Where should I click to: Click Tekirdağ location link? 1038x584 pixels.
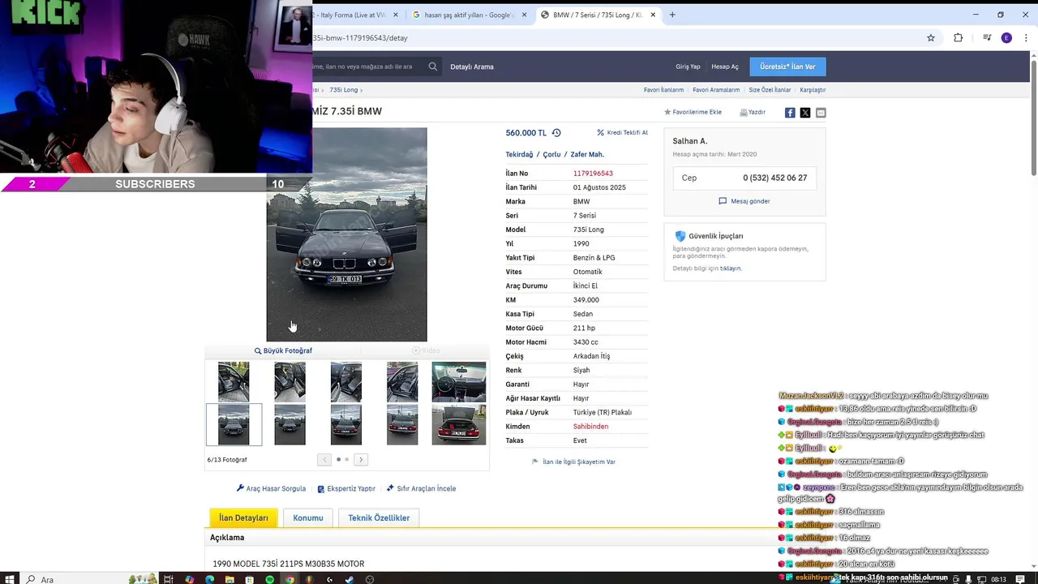tap(519, 154)
